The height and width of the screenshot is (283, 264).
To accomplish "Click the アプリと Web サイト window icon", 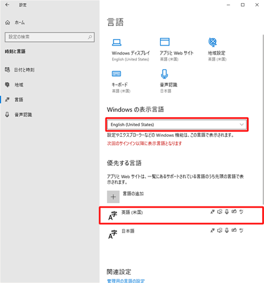I will [x=165, y=42].
